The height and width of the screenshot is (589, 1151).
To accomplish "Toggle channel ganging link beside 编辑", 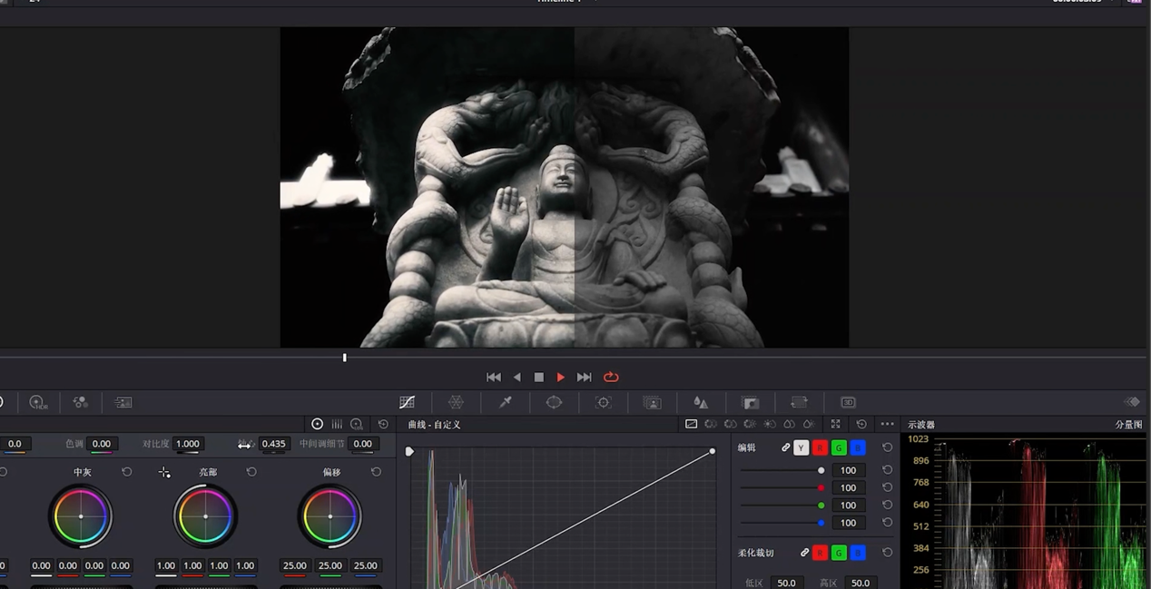I will pyautogui.click(x=786, y=447).
